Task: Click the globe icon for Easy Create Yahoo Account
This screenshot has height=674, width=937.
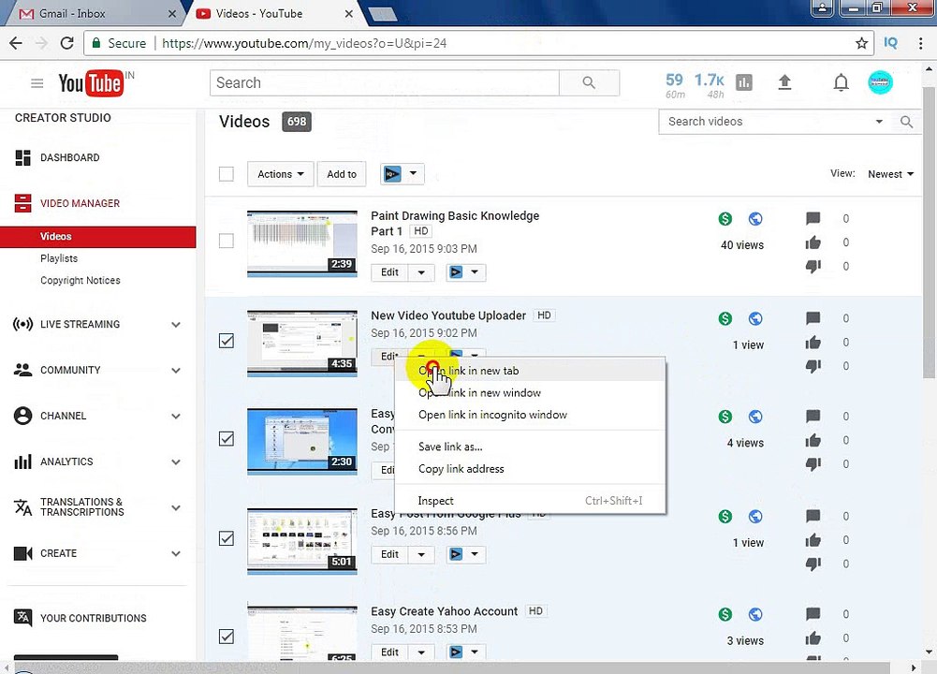Action: point(755,614)
